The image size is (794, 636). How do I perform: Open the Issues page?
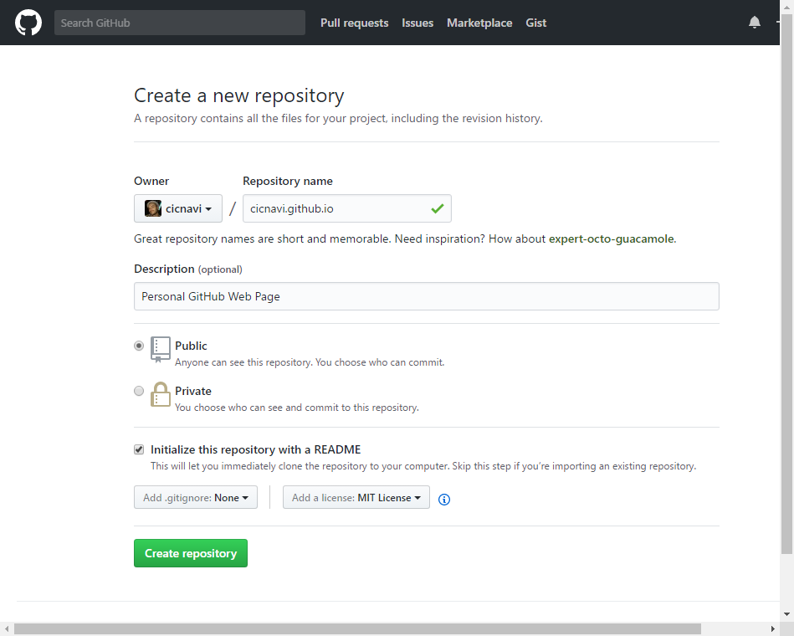coord(417,23)
